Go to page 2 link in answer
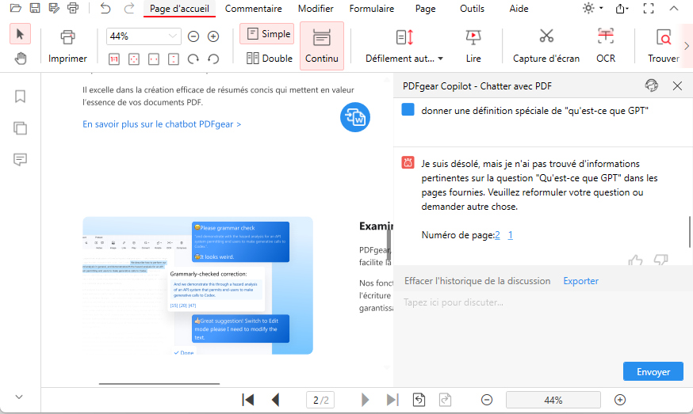 (x=497, y=235)
